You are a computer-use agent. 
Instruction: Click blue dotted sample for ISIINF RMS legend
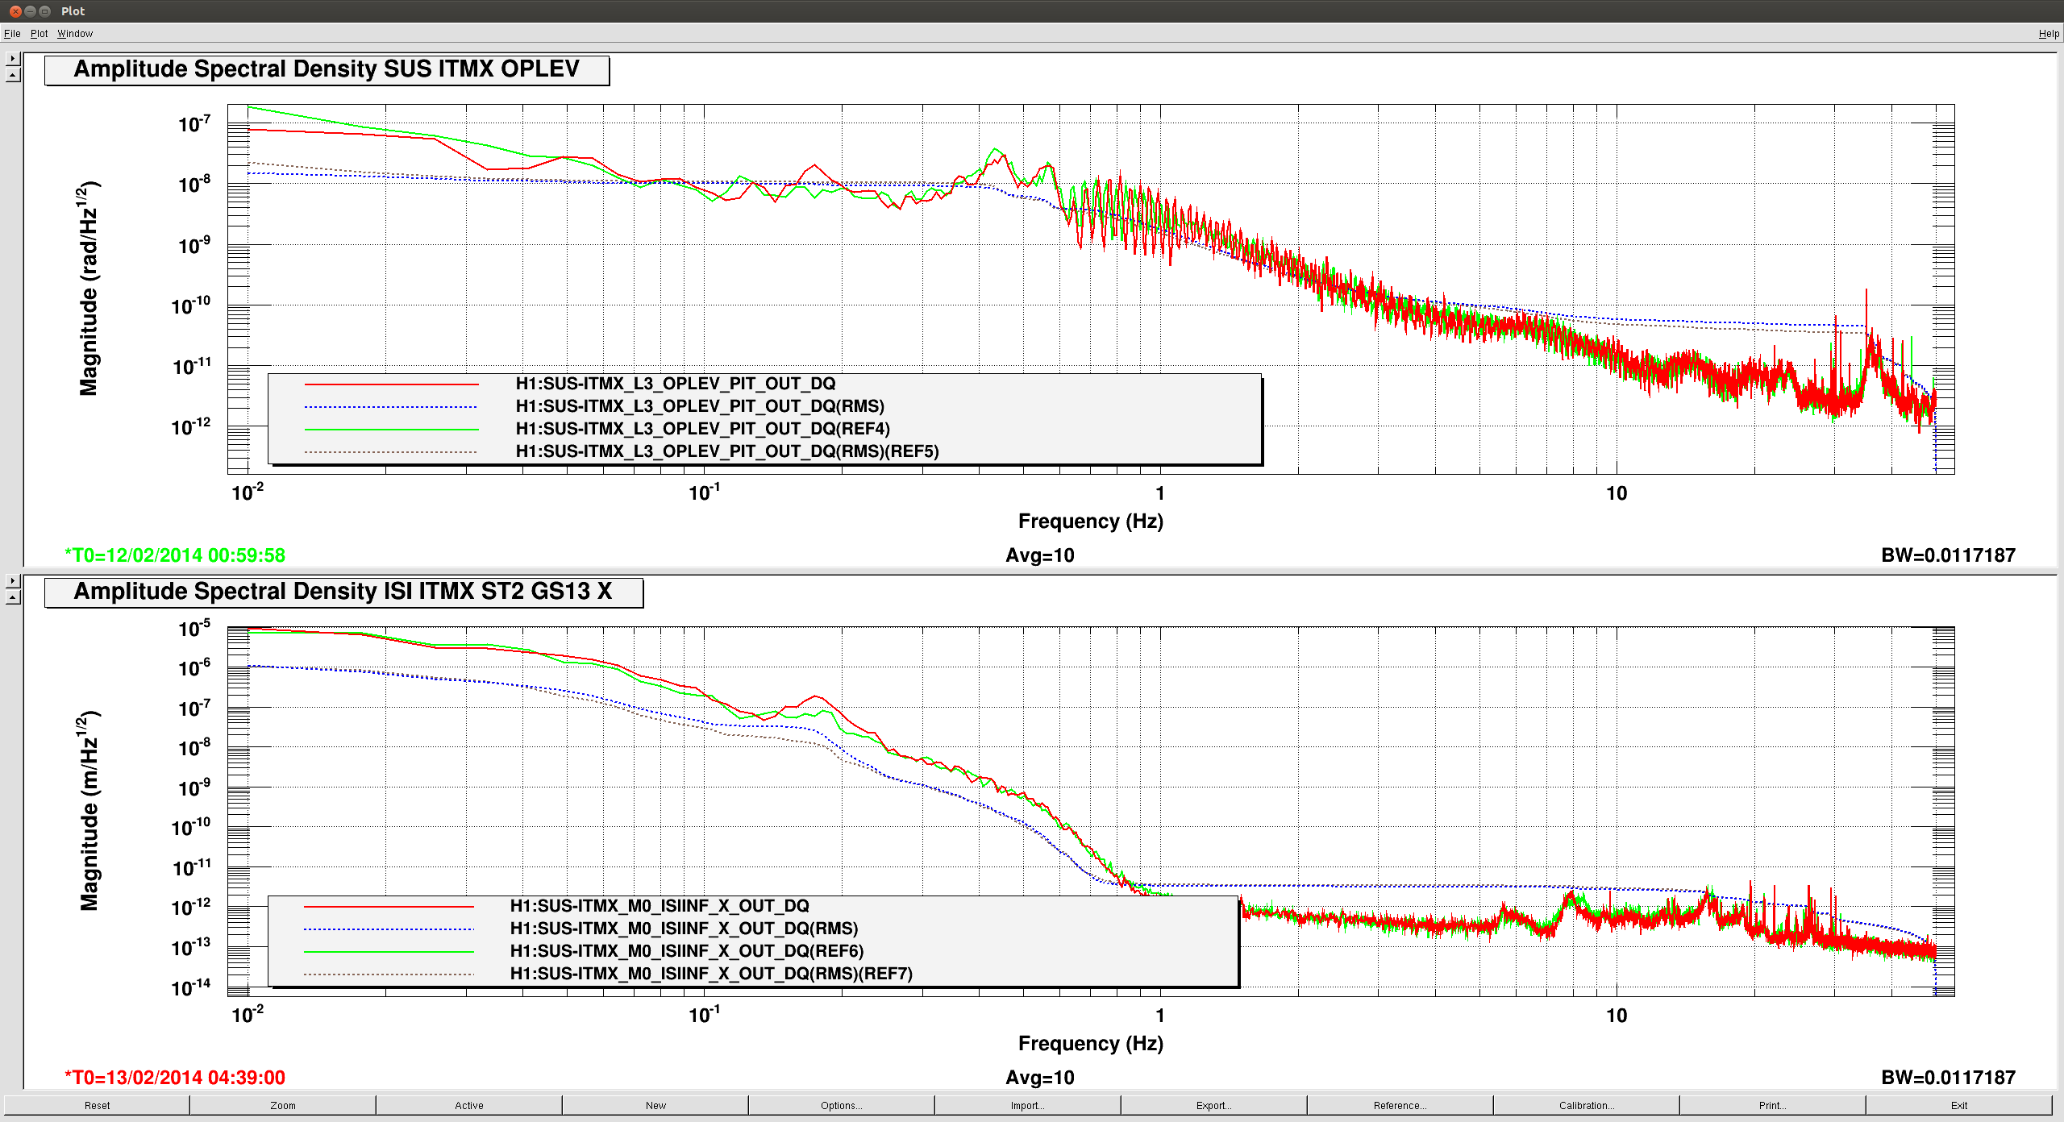(x=389, y=929)
